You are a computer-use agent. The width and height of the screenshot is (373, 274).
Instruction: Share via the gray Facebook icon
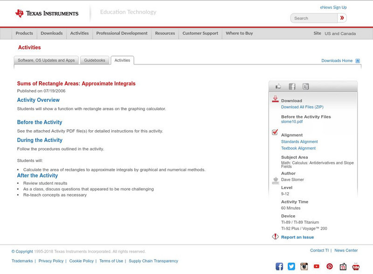click(x=292, y=86)
